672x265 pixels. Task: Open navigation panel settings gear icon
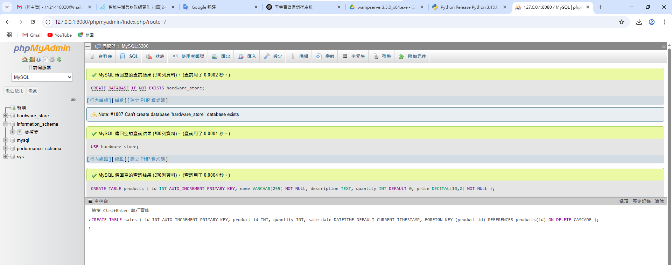point(52,60)
